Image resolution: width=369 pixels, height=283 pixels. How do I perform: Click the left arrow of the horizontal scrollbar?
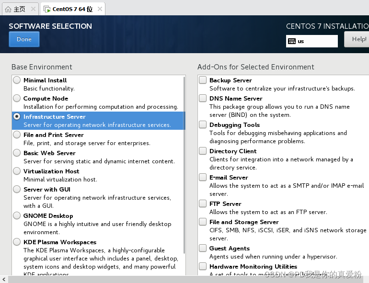(4, 280)
